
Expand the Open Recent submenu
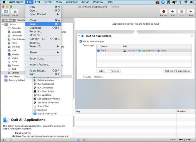pos(43,14)
